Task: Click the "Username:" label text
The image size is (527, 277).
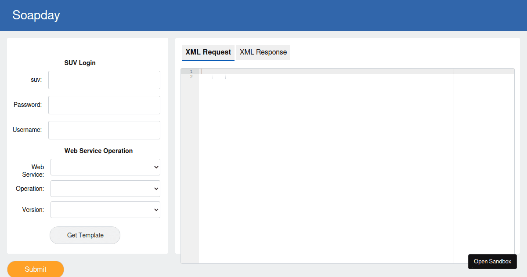Action: pos(27,130)
